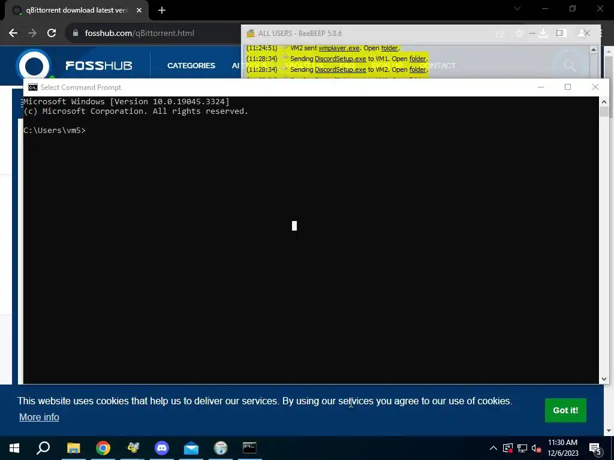Accept cookies with Got it! button

click(x=565, y=410)
